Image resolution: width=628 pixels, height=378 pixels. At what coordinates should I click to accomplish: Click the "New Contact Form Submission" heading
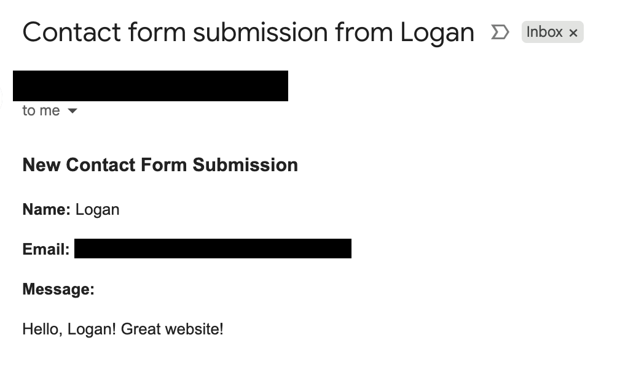pyautogui.click(x=160, y=165)
